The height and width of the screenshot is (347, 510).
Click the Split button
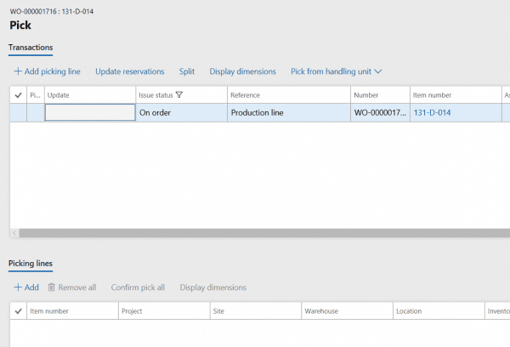(187, 72)
